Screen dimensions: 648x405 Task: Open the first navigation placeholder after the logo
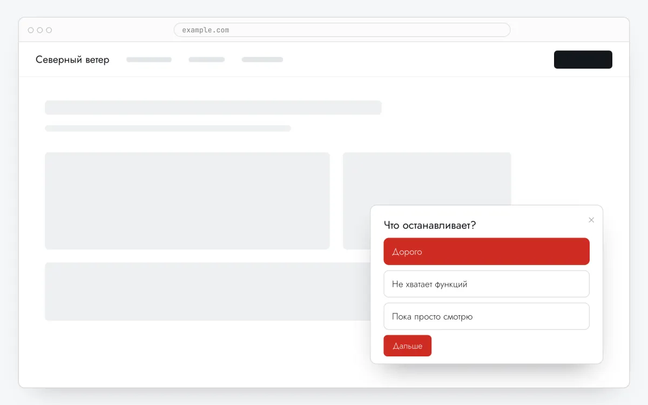(149, 59)
